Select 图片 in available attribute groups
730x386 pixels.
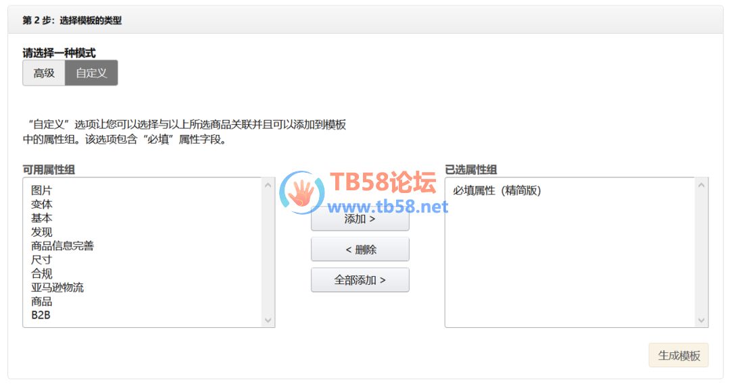point(41,190)
